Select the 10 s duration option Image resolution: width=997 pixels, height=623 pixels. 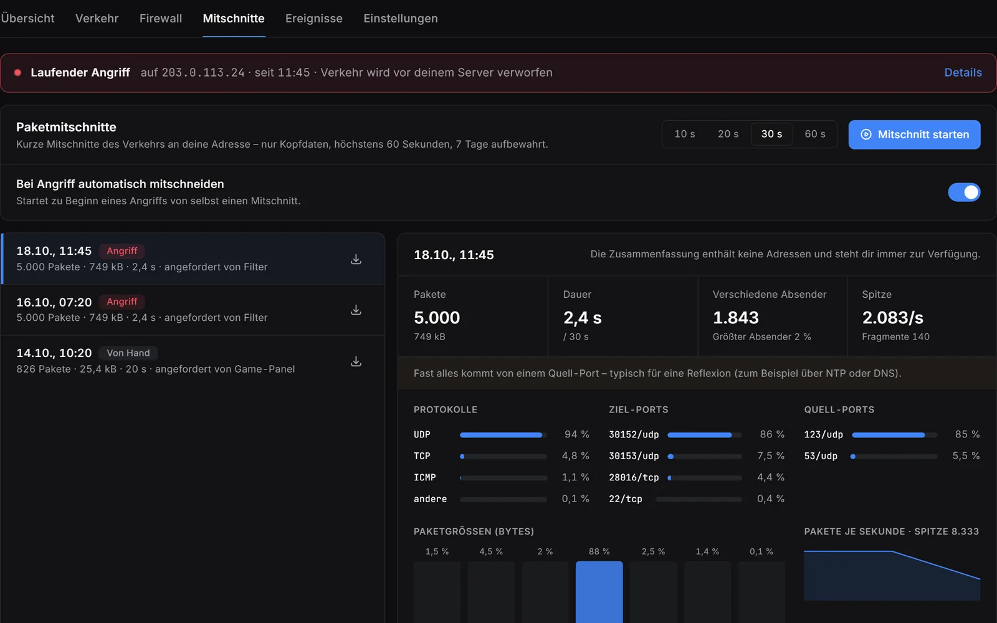(x=684, y=134)
